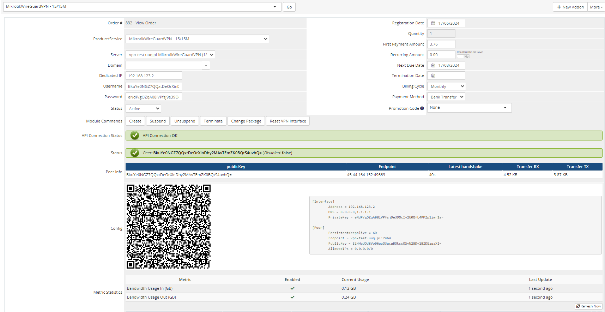This screenshot has width=605, height=312.
Task: Expand the Domain dropdown arrow
Action: point(206,65)
